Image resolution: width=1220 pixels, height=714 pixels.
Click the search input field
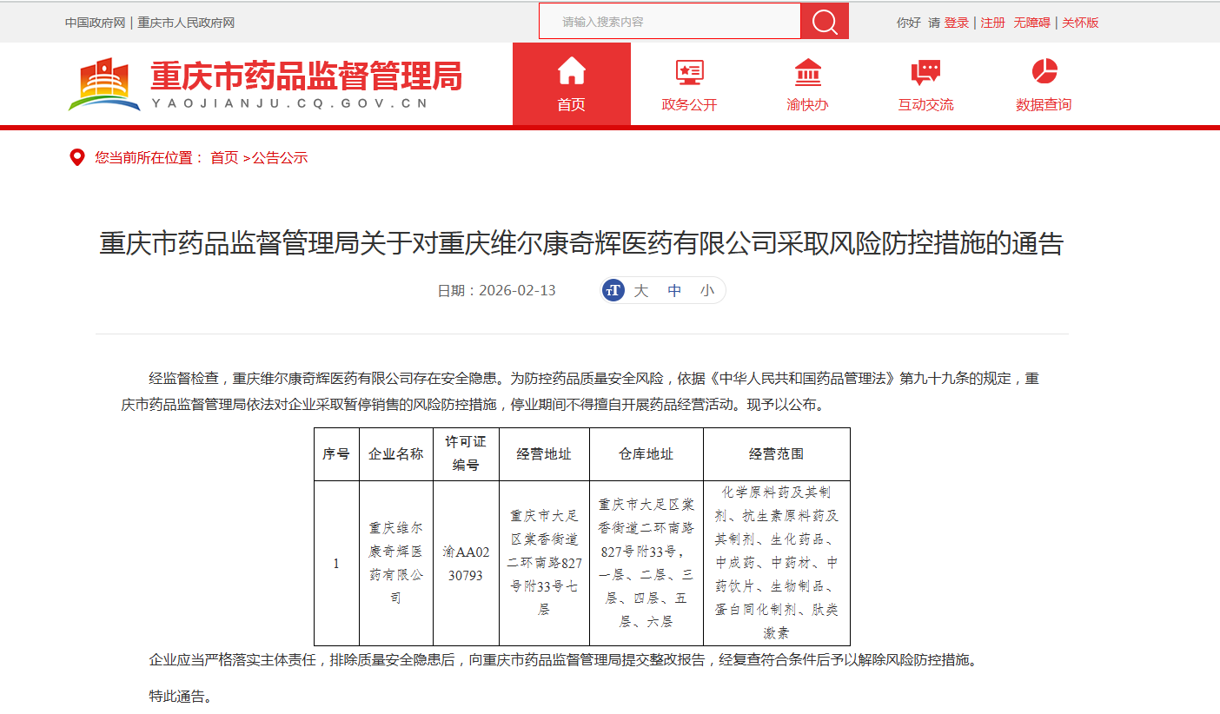(x=669, y=22)
